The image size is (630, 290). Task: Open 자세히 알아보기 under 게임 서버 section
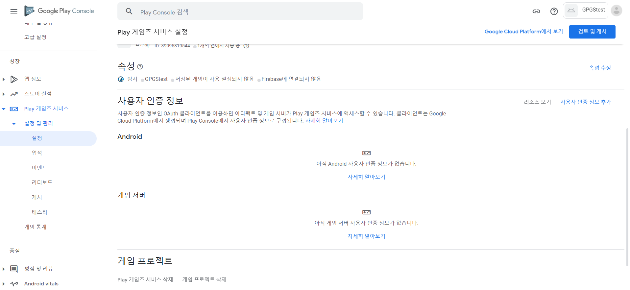tap(366, 236)
